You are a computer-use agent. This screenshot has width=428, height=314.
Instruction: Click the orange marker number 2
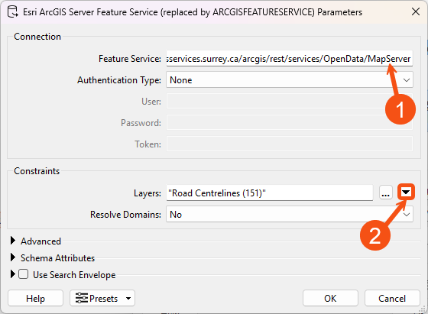pyautogui.click(x=375, y=235)
